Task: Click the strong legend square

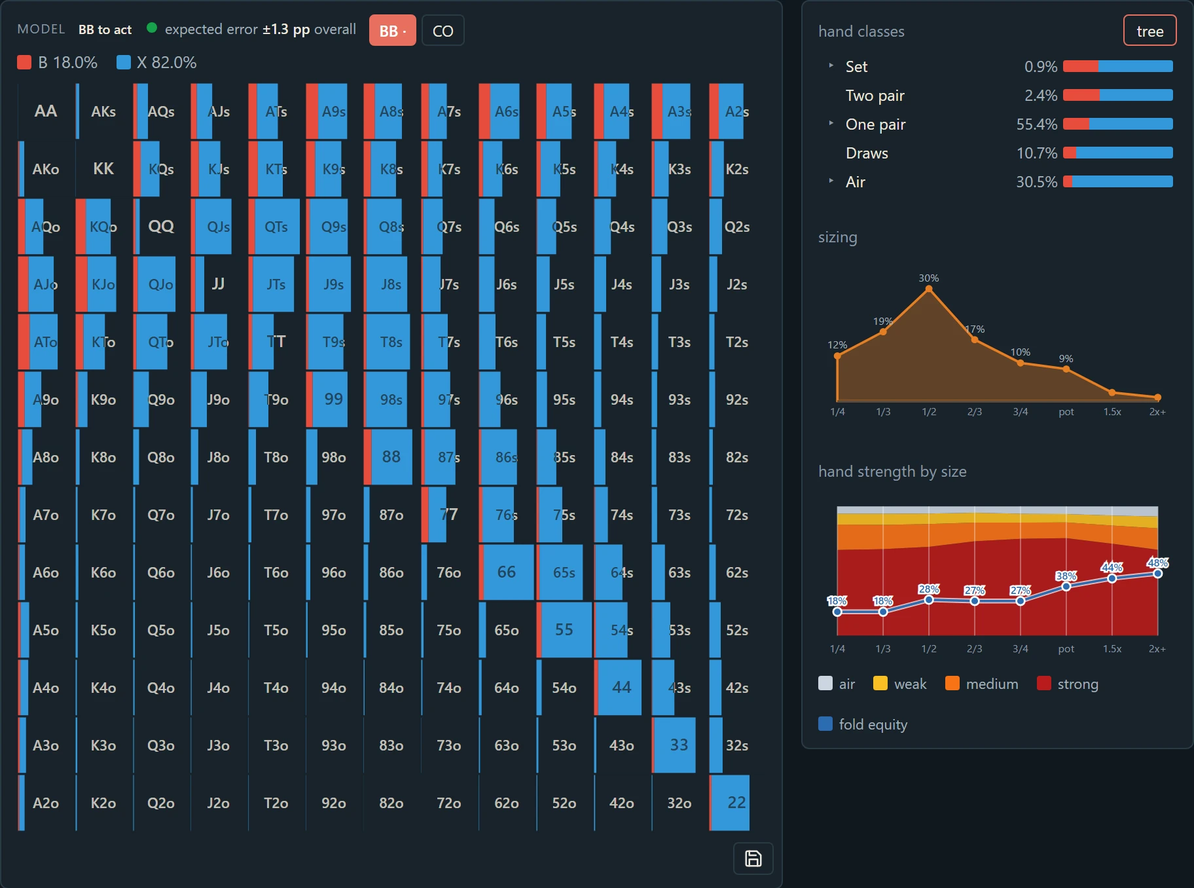Action: tap(1044, 683)
